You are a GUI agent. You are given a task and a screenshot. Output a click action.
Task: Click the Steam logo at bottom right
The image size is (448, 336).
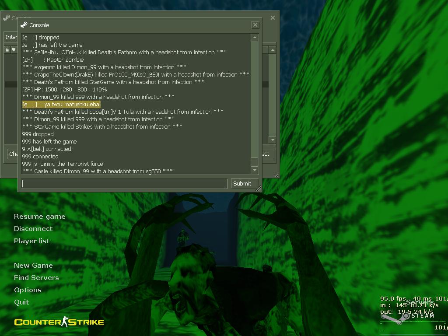coord(408,317)
